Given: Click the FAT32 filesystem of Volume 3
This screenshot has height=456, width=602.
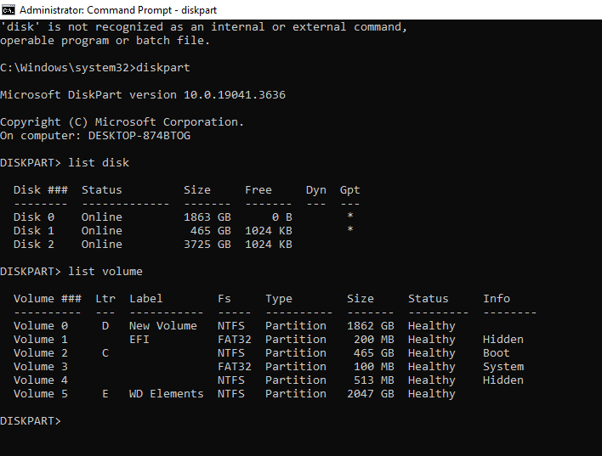Looking at the screenshot, I should coord(234,367).
